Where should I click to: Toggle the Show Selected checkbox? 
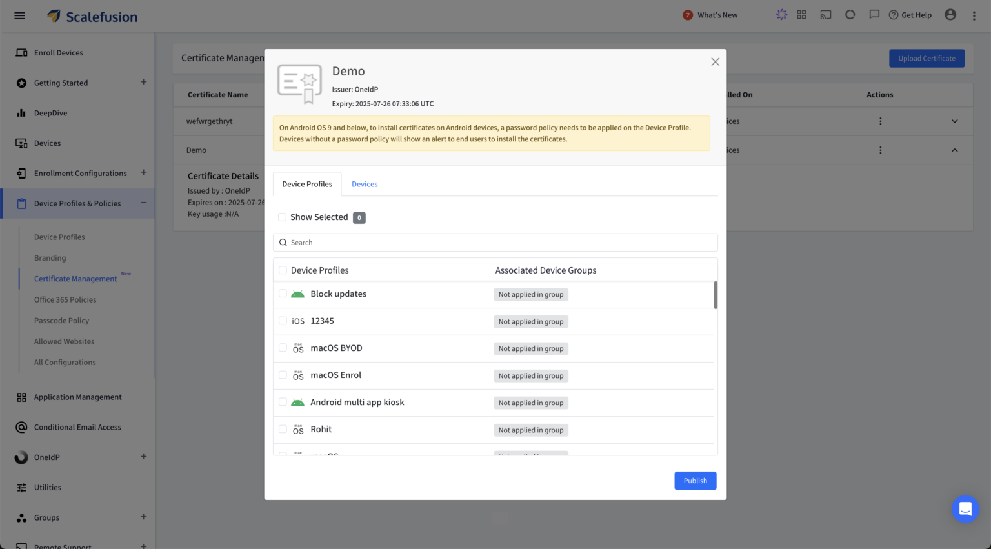[x=282, y=217]
